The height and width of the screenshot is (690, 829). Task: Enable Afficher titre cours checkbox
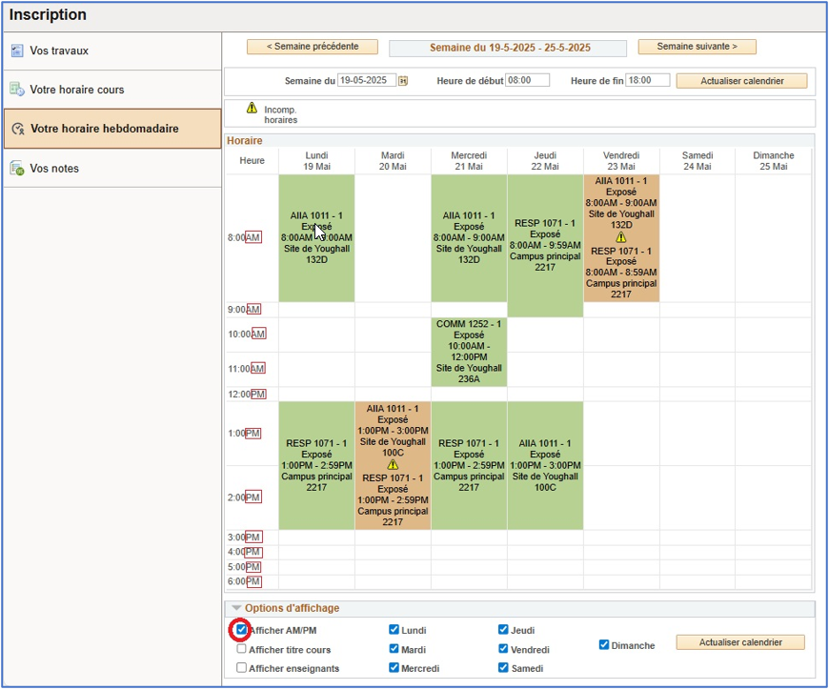[x=242, y=649]
